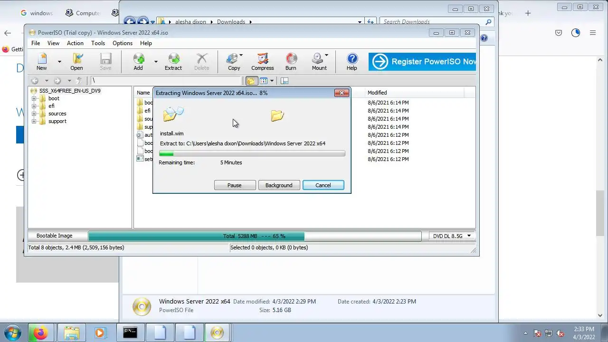Click the Burn toolbar icon
The width and height of the screenshot is (608, 342).
291,62
